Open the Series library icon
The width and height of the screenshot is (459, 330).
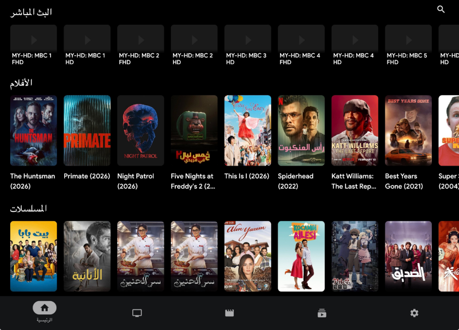click(x=322, y=313)
